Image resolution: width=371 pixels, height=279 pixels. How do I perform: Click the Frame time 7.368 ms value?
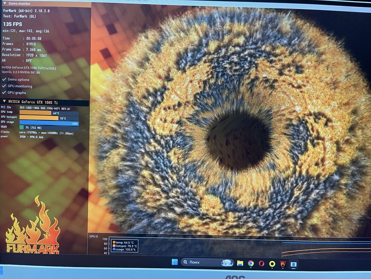tap(33, 49)
